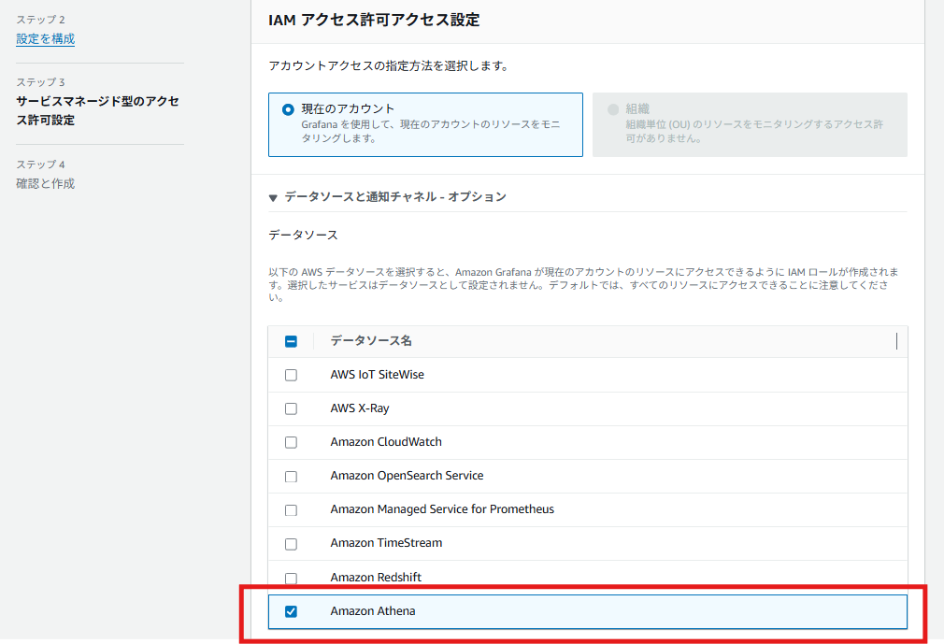Collapse データソースと通知チャネル - オプション section
The image size is (944, 644).
click(273, 197)
